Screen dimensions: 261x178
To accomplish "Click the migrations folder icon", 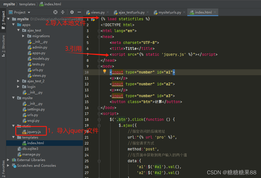I will 29,36.
